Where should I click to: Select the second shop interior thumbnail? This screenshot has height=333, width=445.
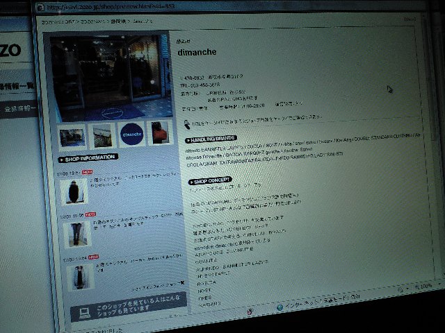[x=102, y=137]
